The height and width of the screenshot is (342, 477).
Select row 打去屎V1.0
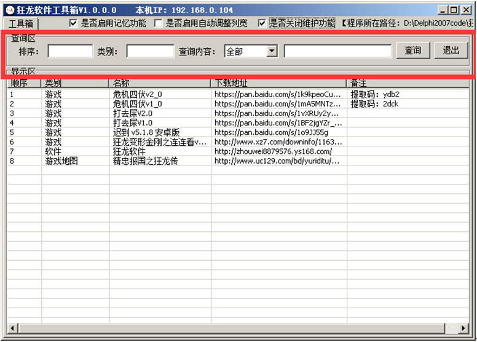coord(238,123)
